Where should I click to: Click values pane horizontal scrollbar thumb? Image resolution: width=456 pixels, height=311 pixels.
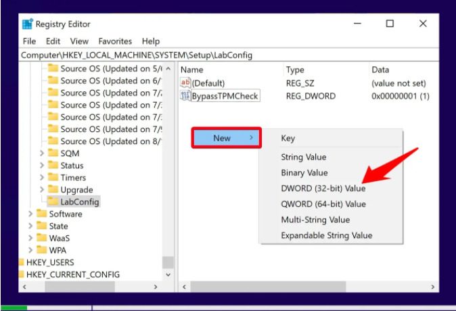coord(268,287)
